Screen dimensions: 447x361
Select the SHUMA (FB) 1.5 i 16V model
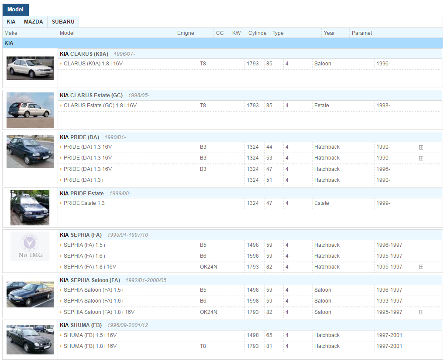90,335
